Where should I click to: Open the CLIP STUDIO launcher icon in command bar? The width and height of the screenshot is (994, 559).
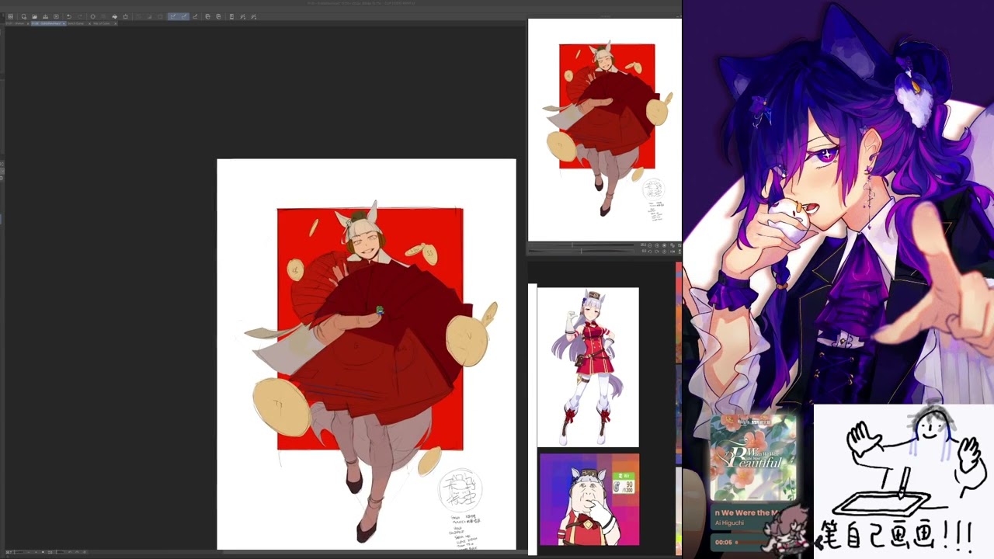10,16
